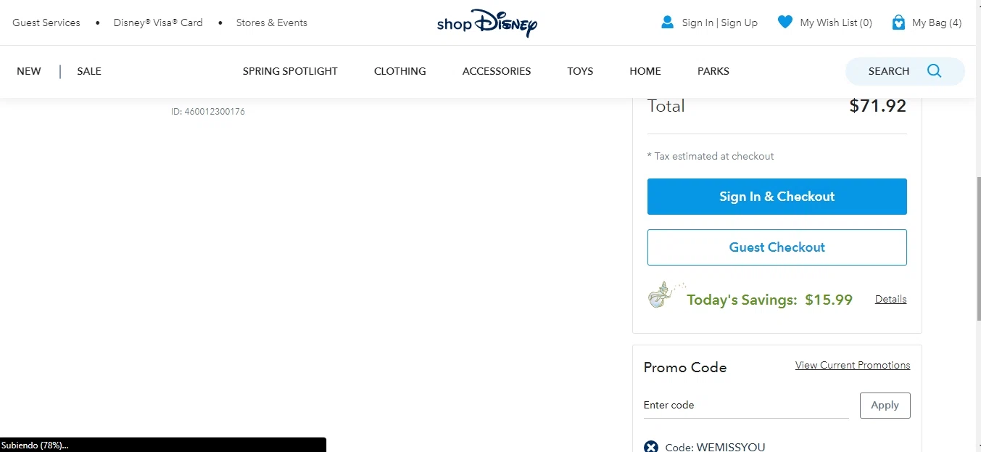Open Guest Services link
Screen dimensions: 981x452
(x=46, y=22)
